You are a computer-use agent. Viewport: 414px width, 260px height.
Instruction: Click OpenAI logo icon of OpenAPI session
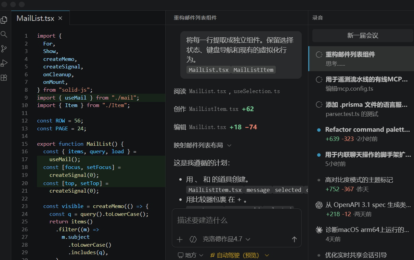(319, 205)
